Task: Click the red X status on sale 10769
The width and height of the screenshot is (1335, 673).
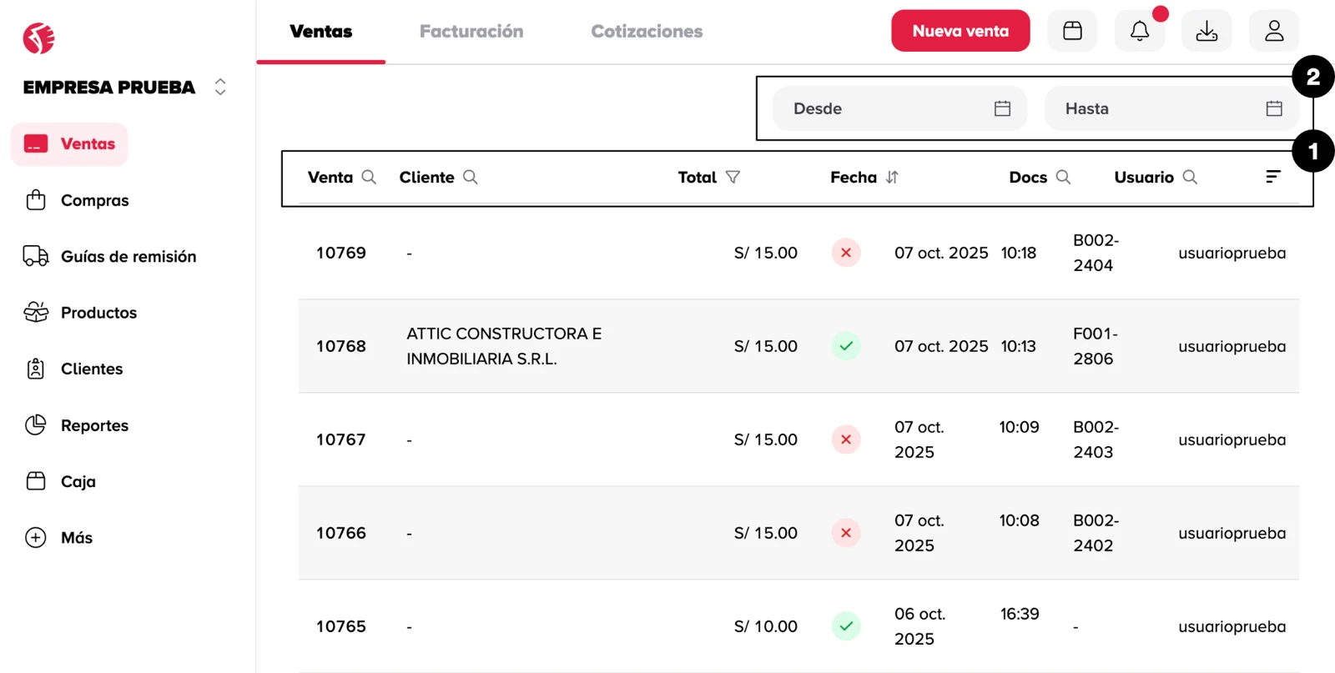Action: (x=846, y=253)
